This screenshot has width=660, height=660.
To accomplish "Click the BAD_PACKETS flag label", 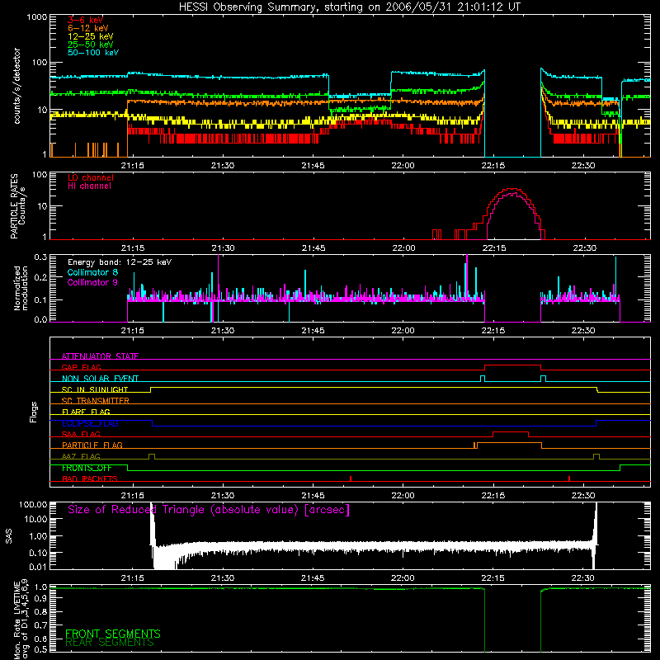I will click(90, 478).
